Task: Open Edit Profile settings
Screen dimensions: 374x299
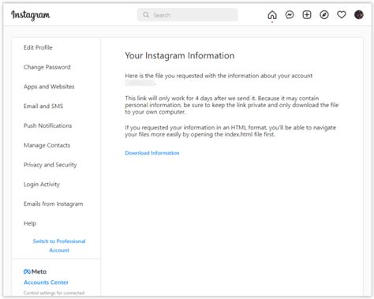Action: coord(38,47)
